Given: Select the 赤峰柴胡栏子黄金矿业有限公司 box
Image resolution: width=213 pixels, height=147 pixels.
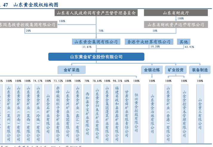Looking at the screenshot, I should click(58, 113).
